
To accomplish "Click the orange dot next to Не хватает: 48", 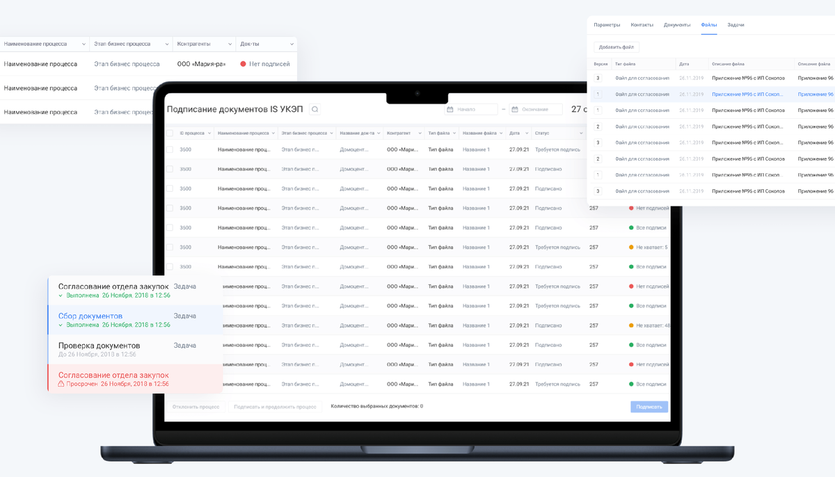I will 631,325.
